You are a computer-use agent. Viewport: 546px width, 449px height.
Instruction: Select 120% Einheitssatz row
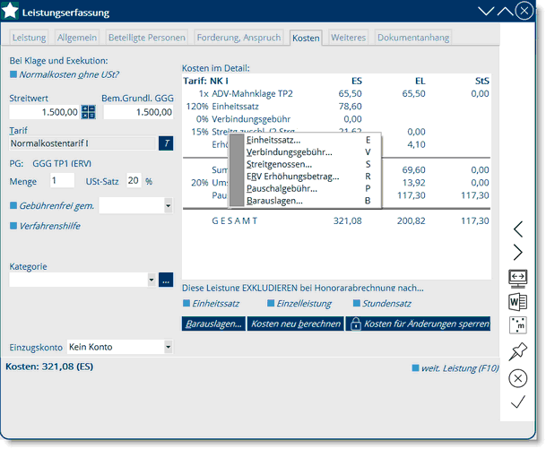pyautogui.click(x=336, y=106)
